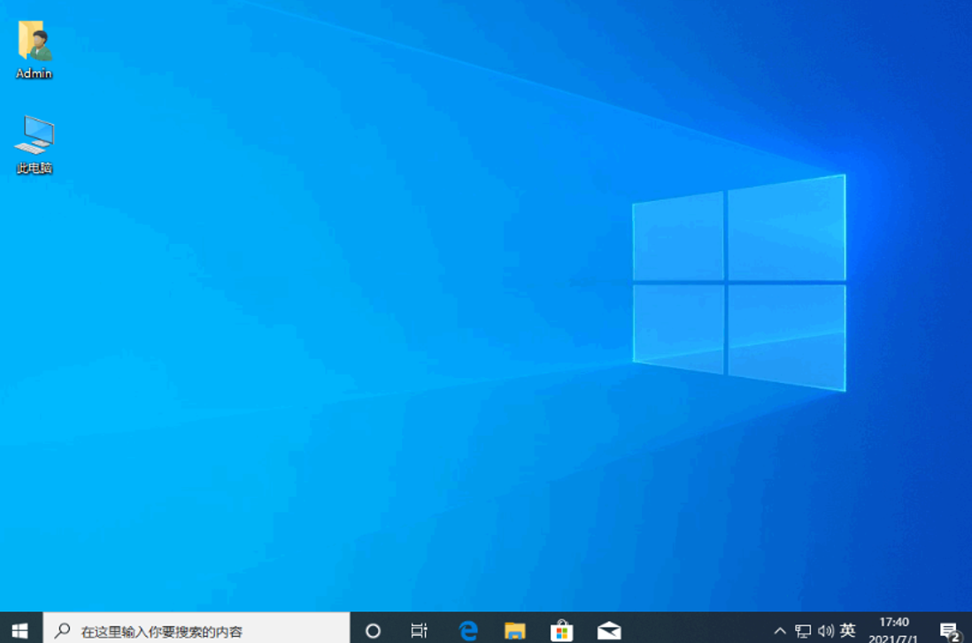Launch Microsoft Store from the taskbar
972x643 pixels.
561,631
